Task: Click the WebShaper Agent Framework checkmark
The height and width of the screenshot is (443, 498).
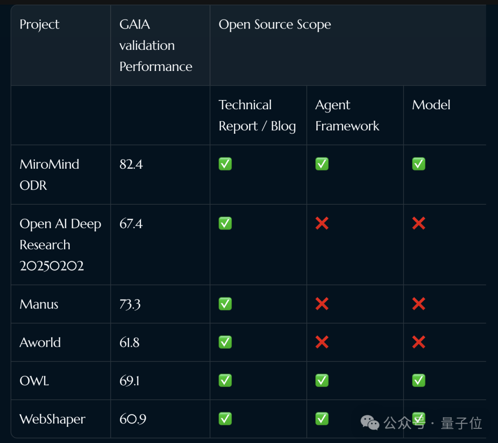Action: 322,419
